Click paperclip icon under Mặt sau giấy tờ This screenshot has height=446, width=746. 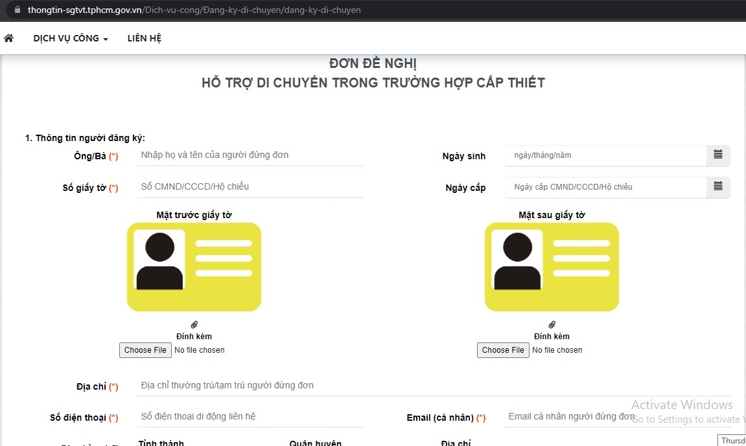(x=552, y=324)
